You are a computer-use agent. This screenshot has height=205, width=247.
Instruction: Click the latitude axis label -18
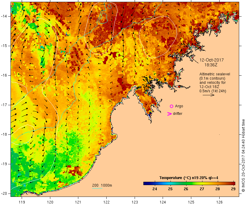tap(4, 134)
